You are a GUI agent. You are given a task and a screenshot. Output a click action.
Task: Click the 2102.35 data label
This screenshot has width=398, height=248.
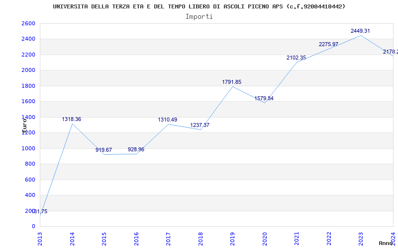296,58
